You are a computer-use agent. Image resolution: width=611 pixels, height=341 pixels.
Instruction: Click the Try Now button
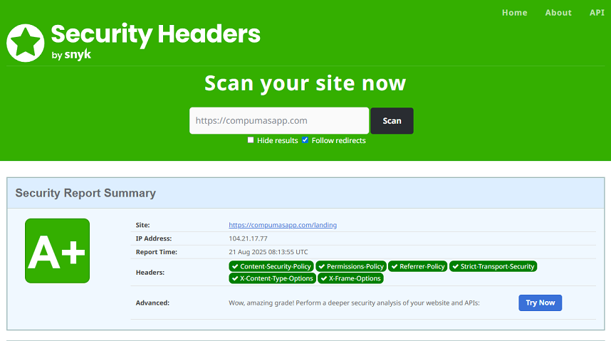(540, 303)
